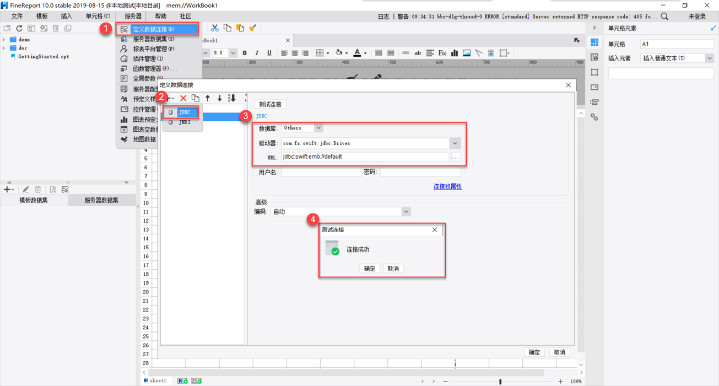Open the 数据库 Others dropdown
Image resolution: width=719 pixels, height=386 pixels.
coord(318,128)
